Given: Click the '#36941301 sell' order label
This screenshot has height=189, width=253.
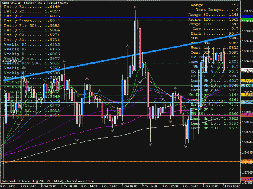Looking at the screenshot, I should pyautogui.click(x=13, y=61).
